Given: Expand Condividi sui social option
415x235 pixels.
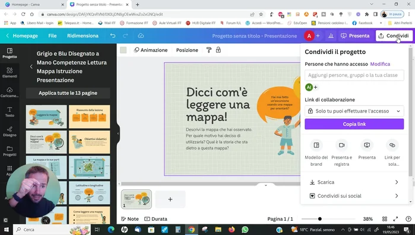Looking at the screenshot, I should coord(354,196).
